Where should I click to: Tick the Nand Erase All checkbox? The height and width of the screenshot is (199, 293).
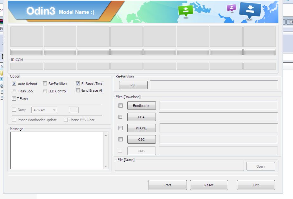point(78,90)
